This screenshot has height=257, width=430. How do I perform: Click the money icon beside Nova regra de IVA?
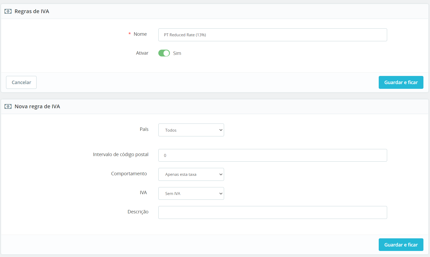click(8, 106)
